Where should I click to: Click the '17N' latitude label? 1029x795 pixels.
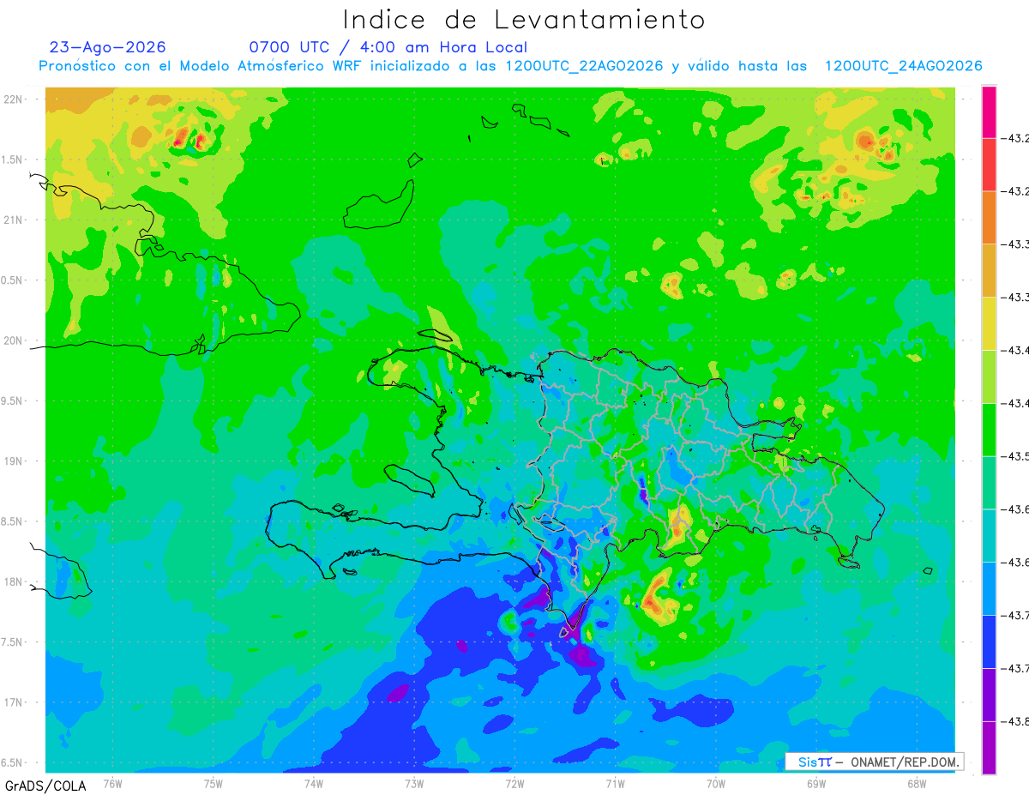(x=15, y=703)
